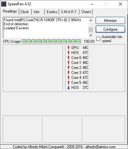
Task: Click the 'Found Intel(R) Core(TM) i5-10400F' log line
Action: [x=42, y=20]
